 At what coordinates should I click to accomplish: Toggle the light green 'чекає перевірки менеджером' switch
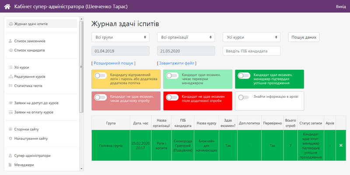[172, 75]
